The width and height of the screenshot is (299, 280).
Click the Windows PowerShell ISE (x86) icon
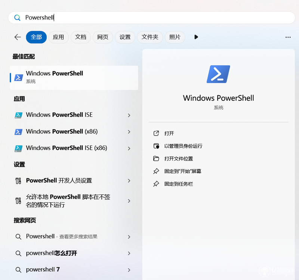pyautogui.click(x=18, y=148)
